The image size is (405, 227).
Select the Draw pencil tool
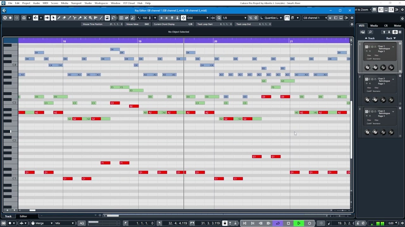[59, 18]
